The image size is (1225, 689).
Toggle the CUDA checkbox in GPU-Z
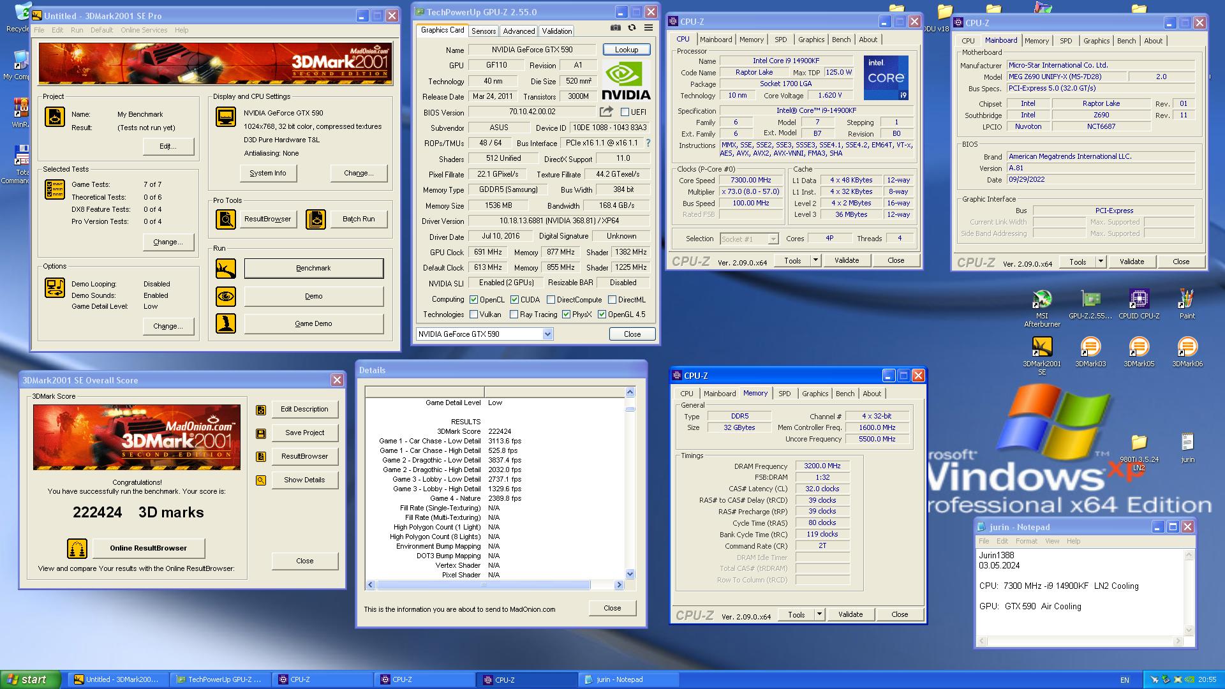tap(514, 300)
